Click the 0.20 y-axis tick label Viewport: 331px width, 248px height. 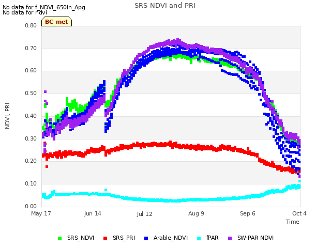pyautogui.click(x=31, y=161)
